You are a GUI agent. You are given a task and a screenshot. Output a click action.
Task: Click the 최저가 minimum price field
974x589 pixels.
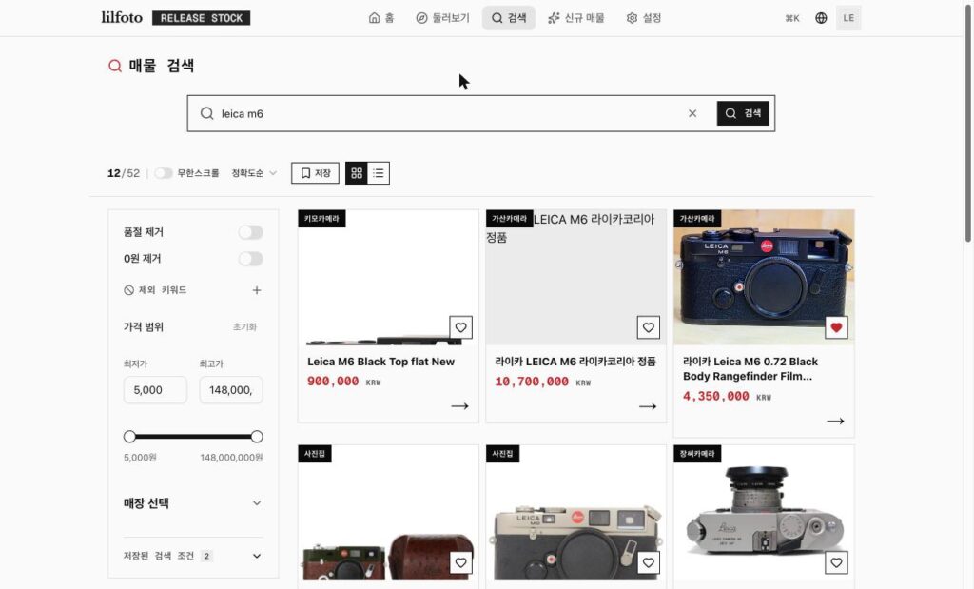[155, 390]
